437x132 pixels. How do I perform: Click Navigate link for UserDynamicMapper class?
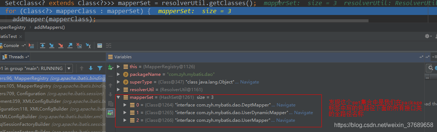pyautogui.click(x=304, y=113)
